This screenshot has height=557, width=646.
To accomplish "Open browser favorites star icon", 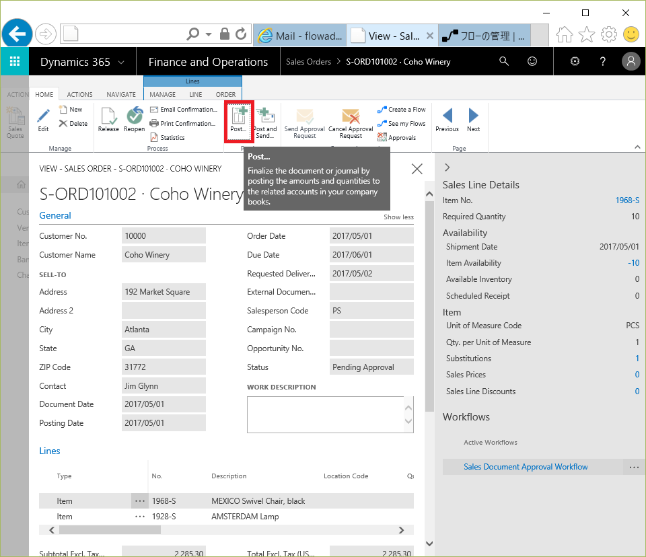I will [587, 34].
